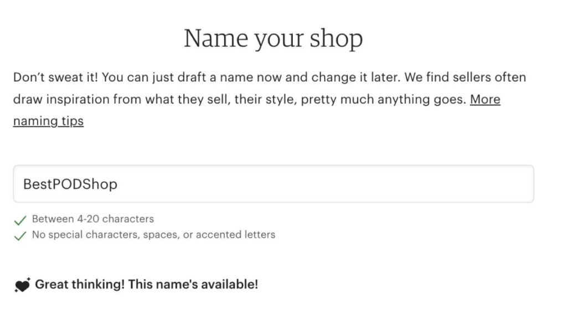Click the 'Name your shop' page heading

pyautogui.click(x=274, y=38)
